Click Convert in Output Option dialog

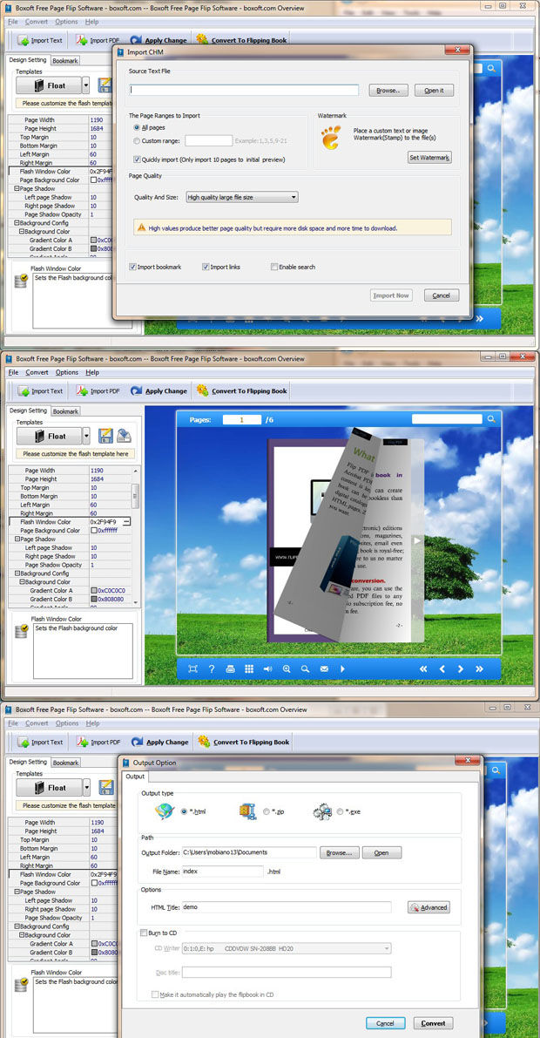pyautogui.click(x=434, y=1023)
